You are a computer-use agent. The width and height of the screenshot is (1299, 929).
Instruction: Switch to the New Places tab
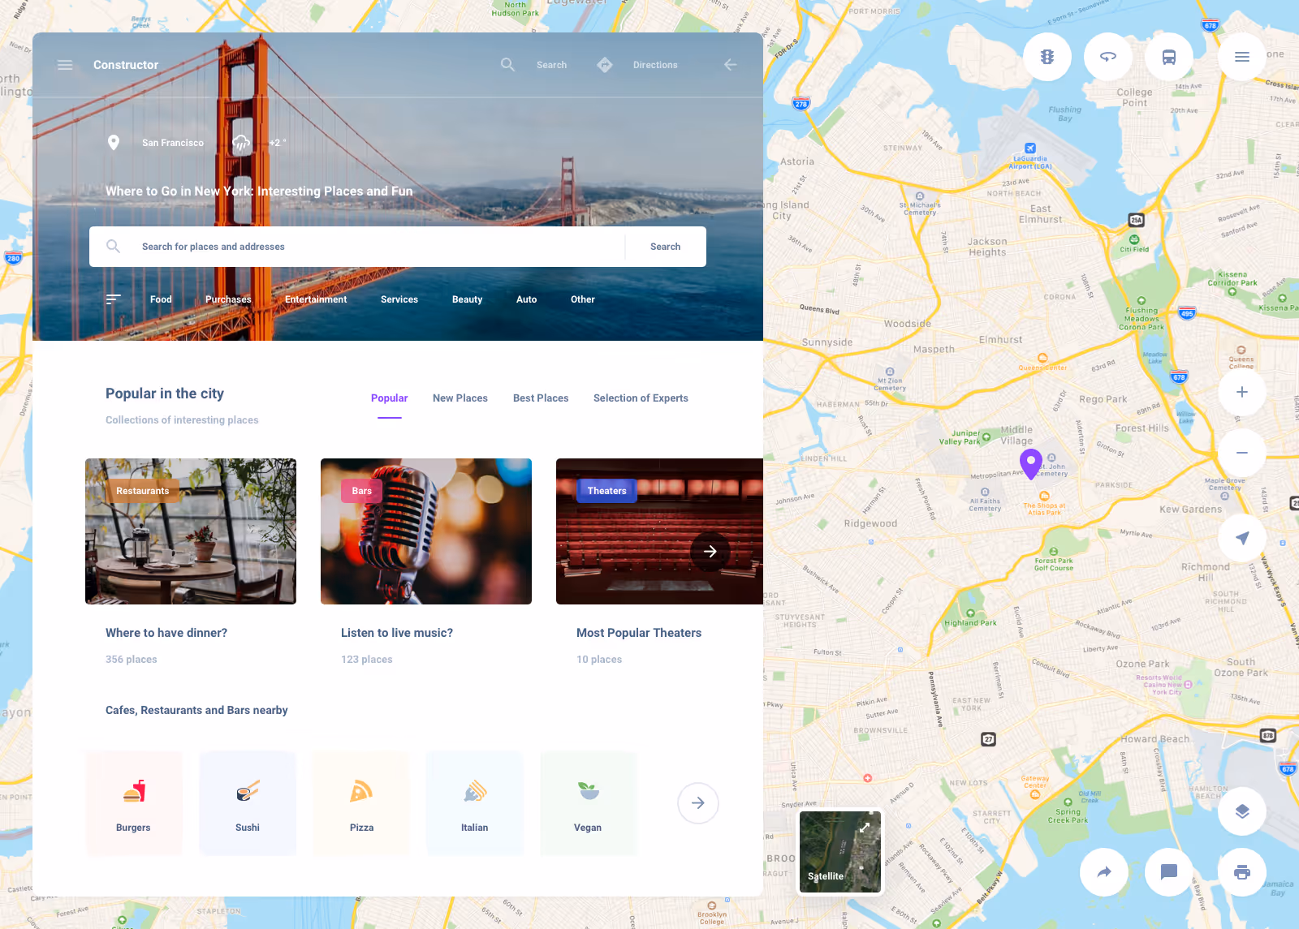[x=460, y=398]
